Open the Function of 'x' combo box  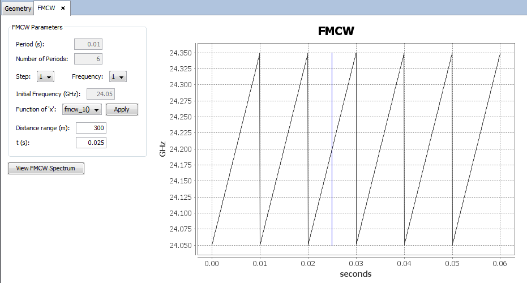[82, 109]
